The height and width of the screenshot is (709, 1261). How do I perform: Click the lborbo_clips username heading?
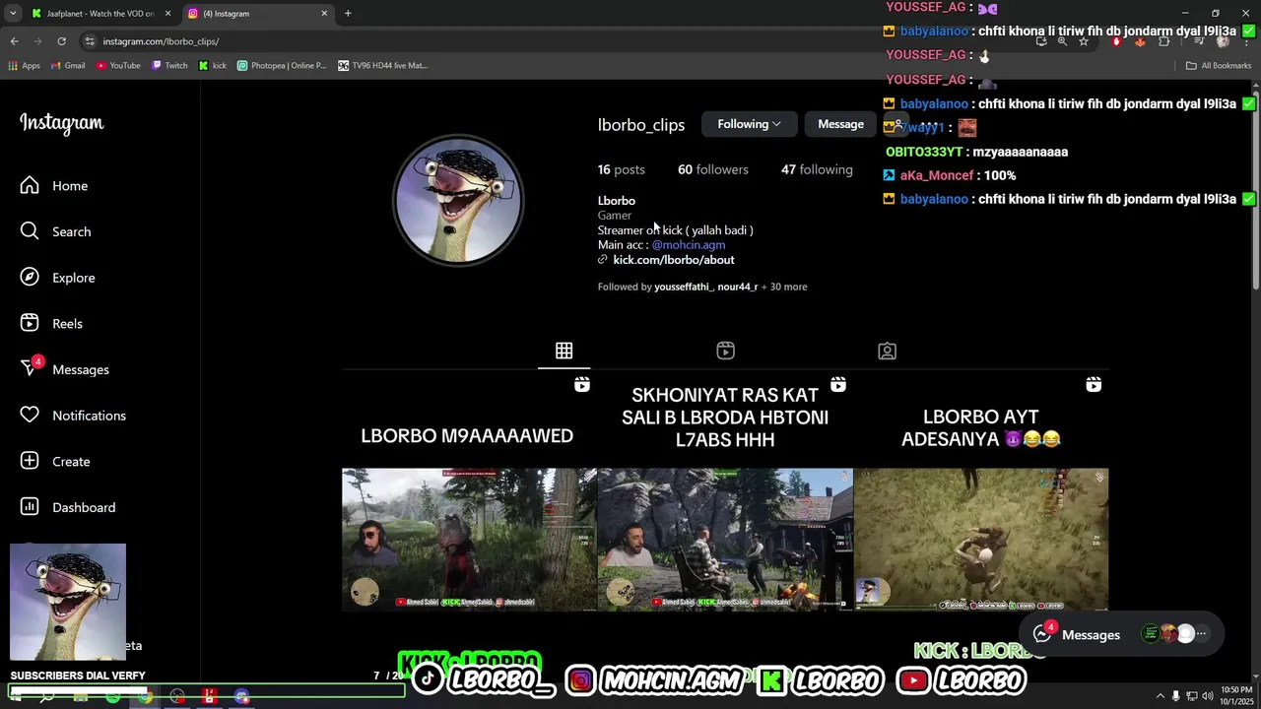(641, 125)
